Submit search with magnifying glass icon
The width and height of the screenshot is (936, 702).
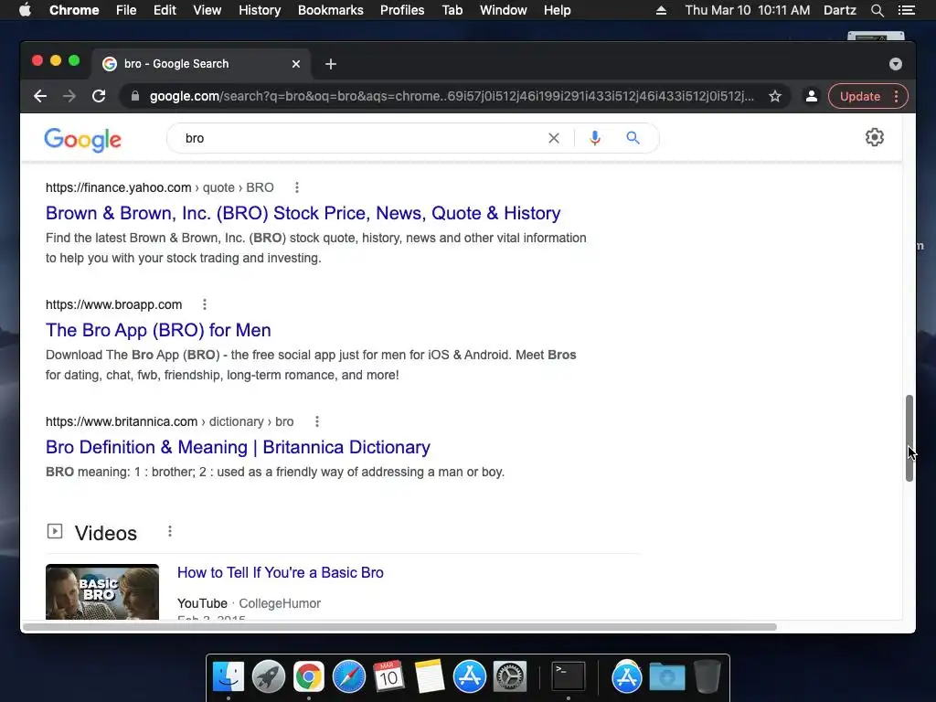pyautogui.click(x=633, y=138)
